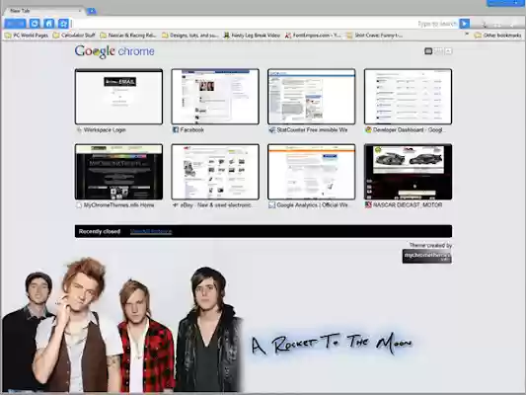Click the blue Go arrow button
Image resolution: width=526 pixels, height=395 pixels.
coord(465,24)
